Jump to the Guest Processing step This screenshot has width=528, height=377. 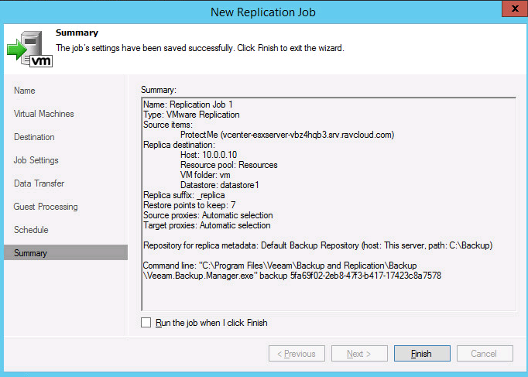click(46, 207)
